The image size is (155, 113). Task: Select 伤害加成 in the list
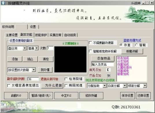[x=123, y=64]
